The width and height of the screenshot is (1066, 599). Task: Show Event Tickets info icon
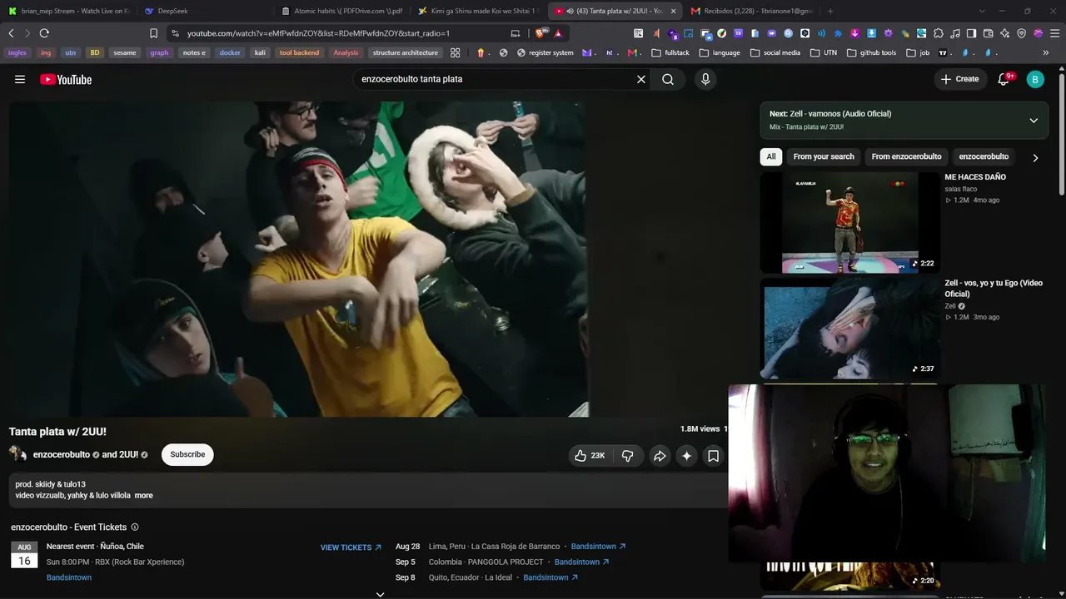click(x=135, y=527)
